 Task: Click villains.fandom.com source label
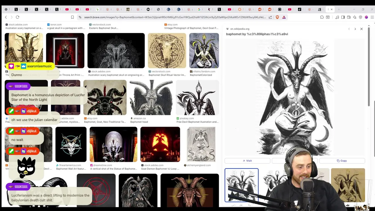pyautogui.click(x=204, y=72)
